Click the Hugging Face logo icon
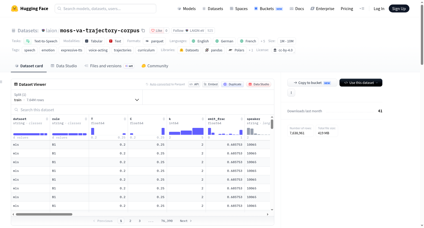Screen dimensions: 424x228 click(x=15, y=8)
